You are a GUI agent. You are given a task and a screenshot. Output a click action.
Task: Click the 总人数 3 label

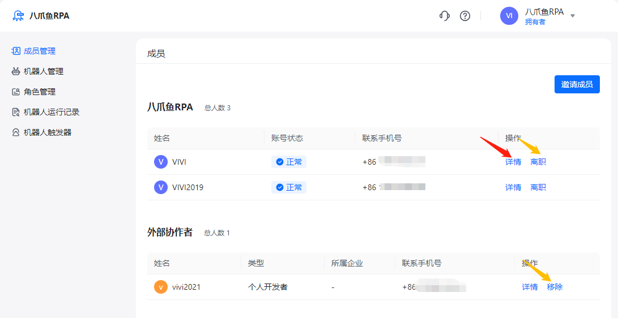click(217, 108)
